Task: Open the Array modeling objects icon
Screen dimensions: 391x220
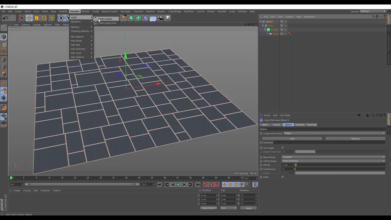Action: [x=138, y=18]
